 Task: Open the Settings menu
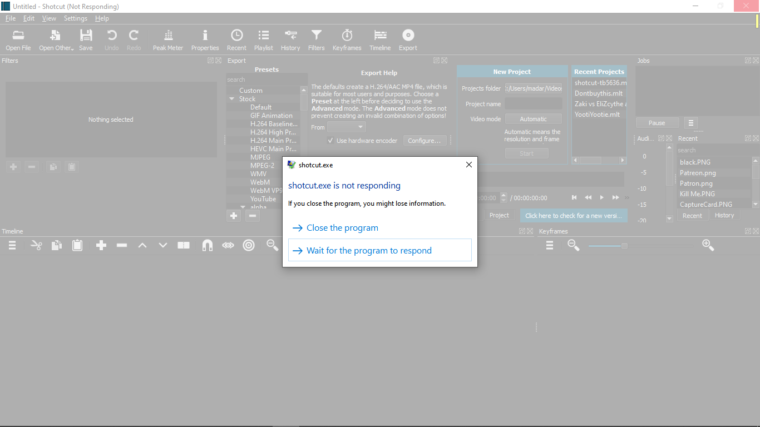click(x=75, y=18)
